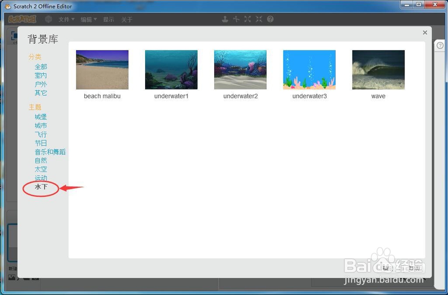Minimize the Scratch 2 Offline Editor window
Viewport: 448px width, 295px height.
pyautogui.click(x=407, y=4)
